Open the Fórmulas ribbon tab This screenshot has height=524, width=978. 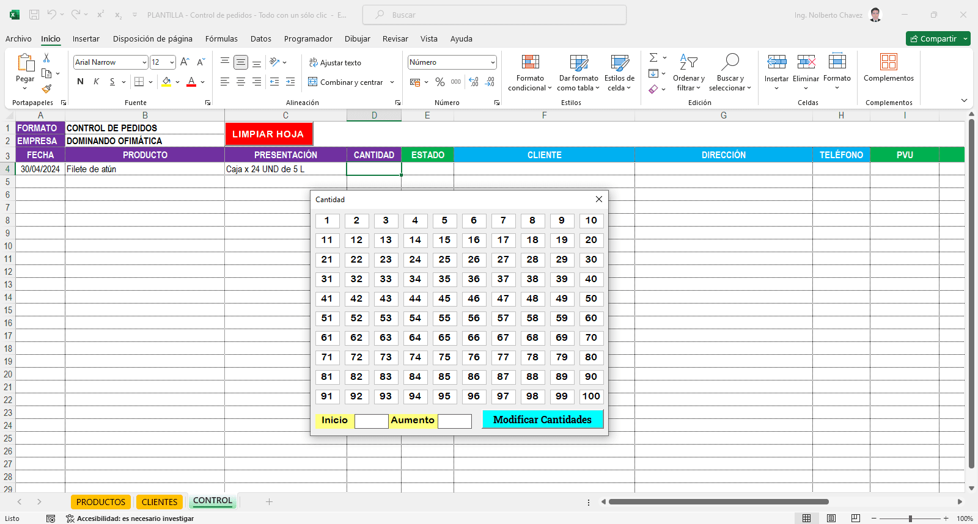[x=221, y=38]
